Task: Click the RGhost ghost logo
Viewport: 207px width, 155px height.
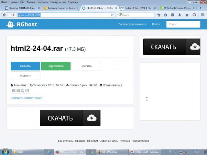Action: (x=10, y=24)
